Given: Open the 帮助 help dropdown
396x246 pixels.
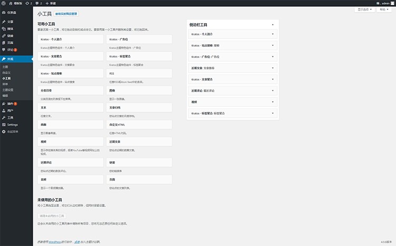Looking at the screenshot, I should (x=384, y=9).
